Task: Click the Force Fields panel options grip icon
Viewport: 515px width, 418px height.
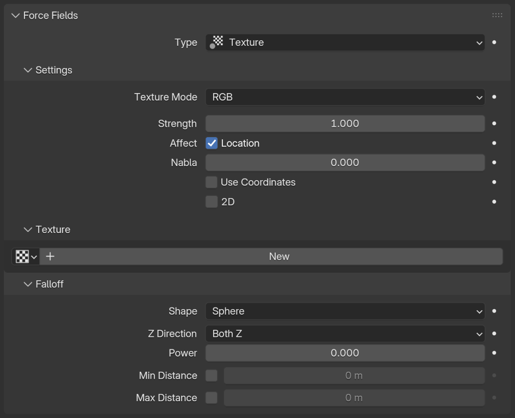Action: tap(497, 15)
